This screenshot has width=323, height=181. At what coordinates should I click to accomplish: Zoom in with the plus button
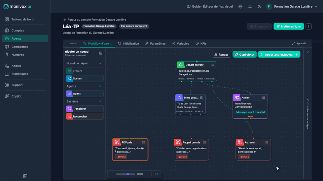147,174
